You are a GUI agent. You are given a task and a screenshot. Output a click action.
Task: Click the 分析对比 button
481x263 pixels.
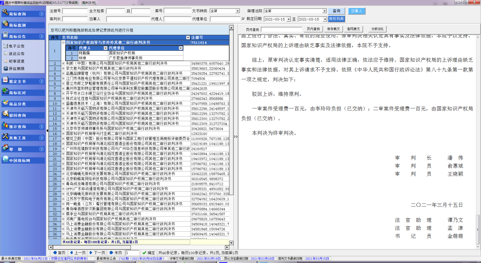(377, 29)
